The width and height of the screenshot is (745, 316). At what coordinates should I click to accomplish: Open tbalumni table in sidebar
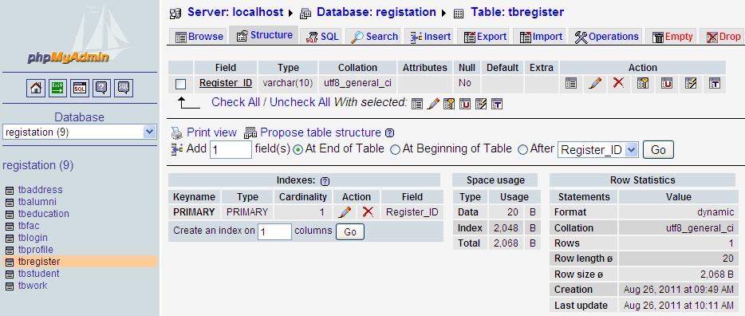pyautogui.click(x=37, y=201)
